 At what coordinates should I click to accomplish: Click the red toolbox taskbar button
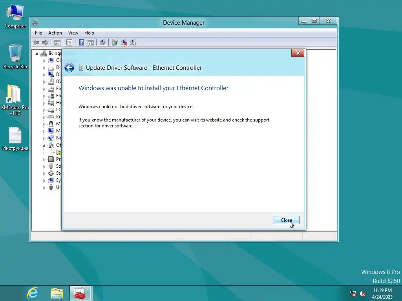point(80,293)
